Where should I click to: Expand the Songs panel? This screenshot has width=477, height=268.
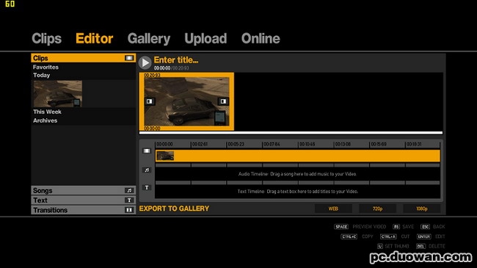(84, 191)
